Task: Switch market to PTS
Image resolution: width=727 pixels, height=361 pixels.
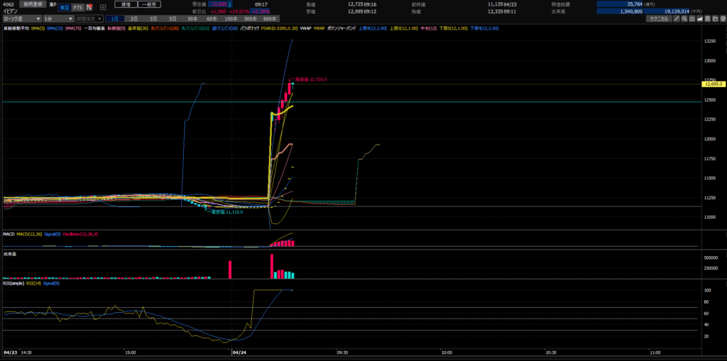Action: [x=77, y=7]
